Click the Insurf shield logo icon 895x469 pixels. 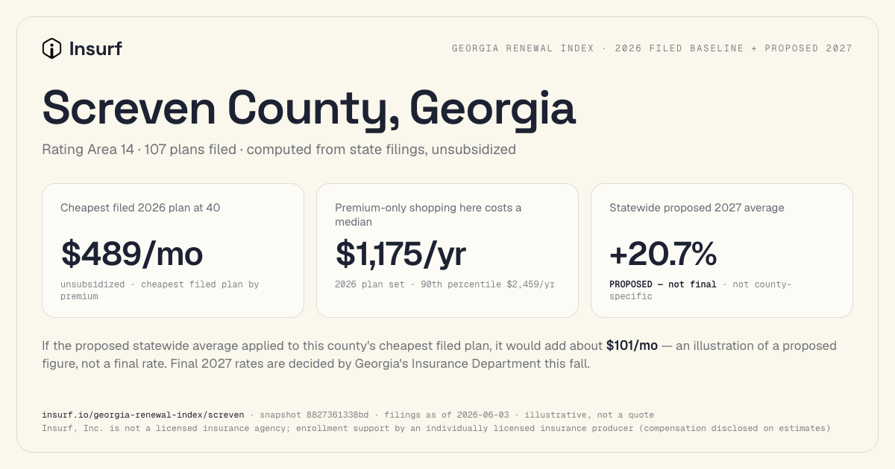(51, 48)
